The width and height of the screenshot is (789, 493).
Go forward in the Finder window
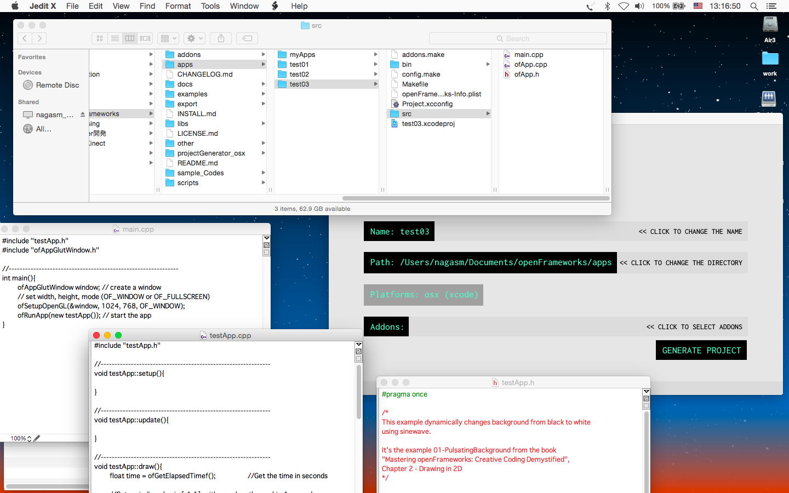click(x=39, y=38)
